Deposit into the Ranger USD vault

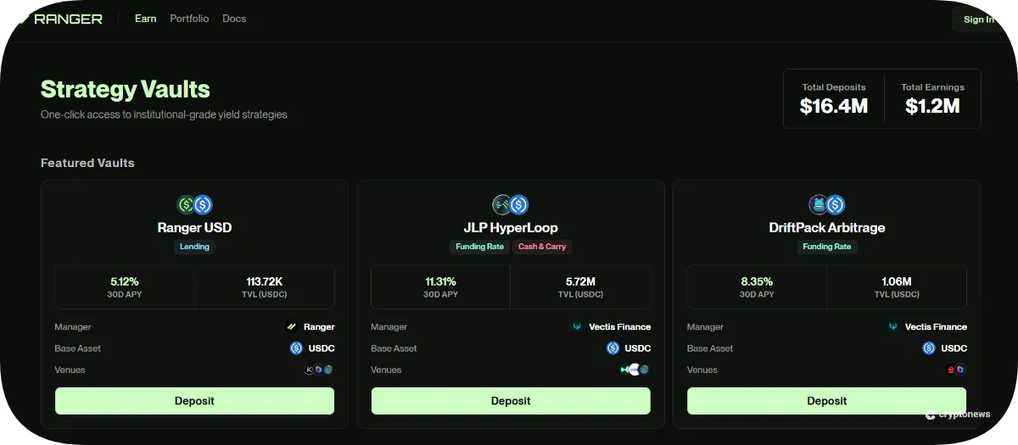194,401
